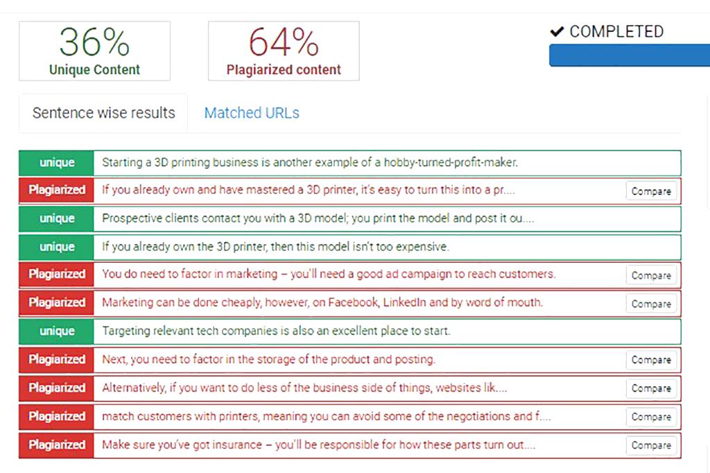Compare the product storage and posting sentence
710x473 pixels.
point(650,360)
